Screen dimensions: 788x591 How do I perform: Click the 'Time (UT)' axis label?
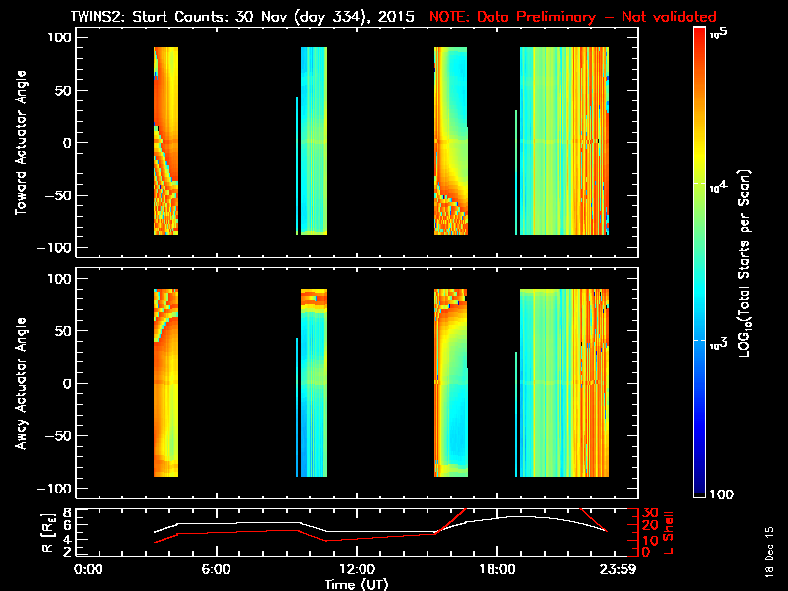tap(357, 584)
